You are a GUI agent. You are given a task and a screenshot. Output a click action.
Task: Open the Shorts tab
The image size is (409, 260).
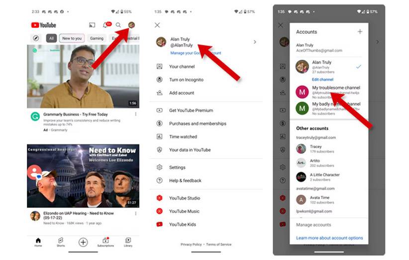[x=61, y=242]
